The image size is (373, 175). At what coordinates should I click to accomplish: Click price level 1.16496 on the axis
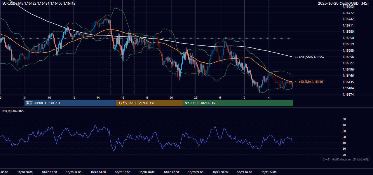(x=348, y=69)
